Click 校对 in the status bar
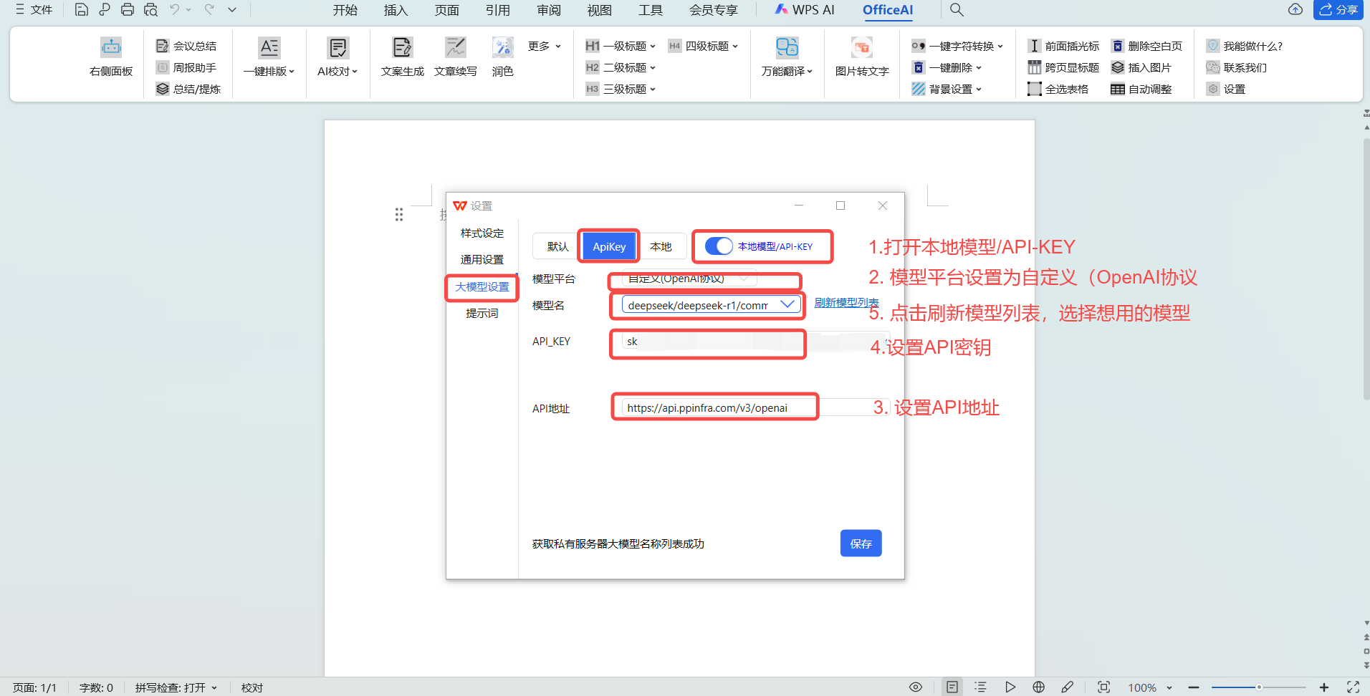The width and height of the screenshot is (1370, 696). tap(252, 687)
